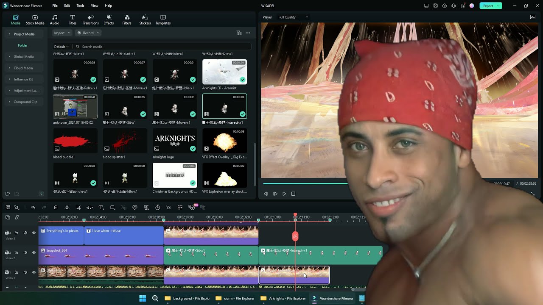Switch to the Audio tab
Image resolution: width=543 pixels, height=305 pixels.
click(54, 19)
